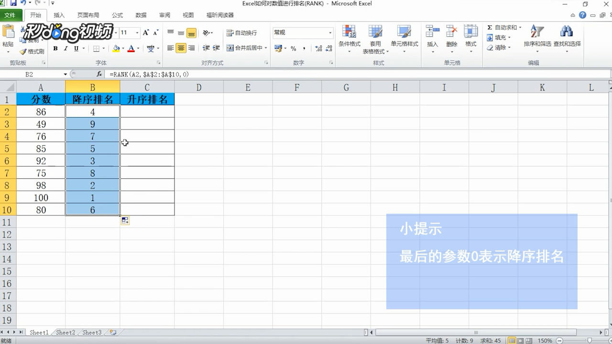Click the 自动求和 (AutoSum) icon

coord(489,27)
